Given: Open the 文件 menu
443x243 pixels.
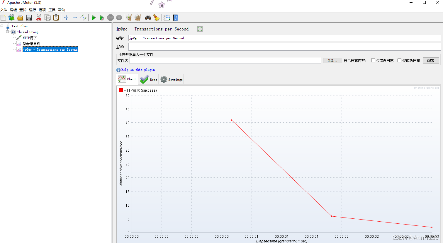Looking at the screenshot, I should (4, 10).
